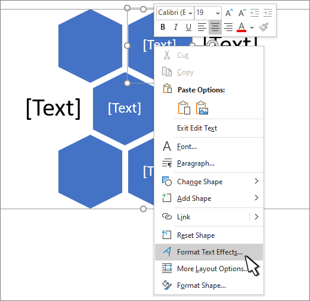Click the Reset Shape icon
The width and height of the screenshot is (310, 301).
click(166, 234)
